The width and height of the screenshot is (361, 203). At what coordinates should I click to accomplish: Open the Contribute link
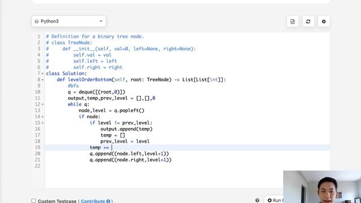93,201
